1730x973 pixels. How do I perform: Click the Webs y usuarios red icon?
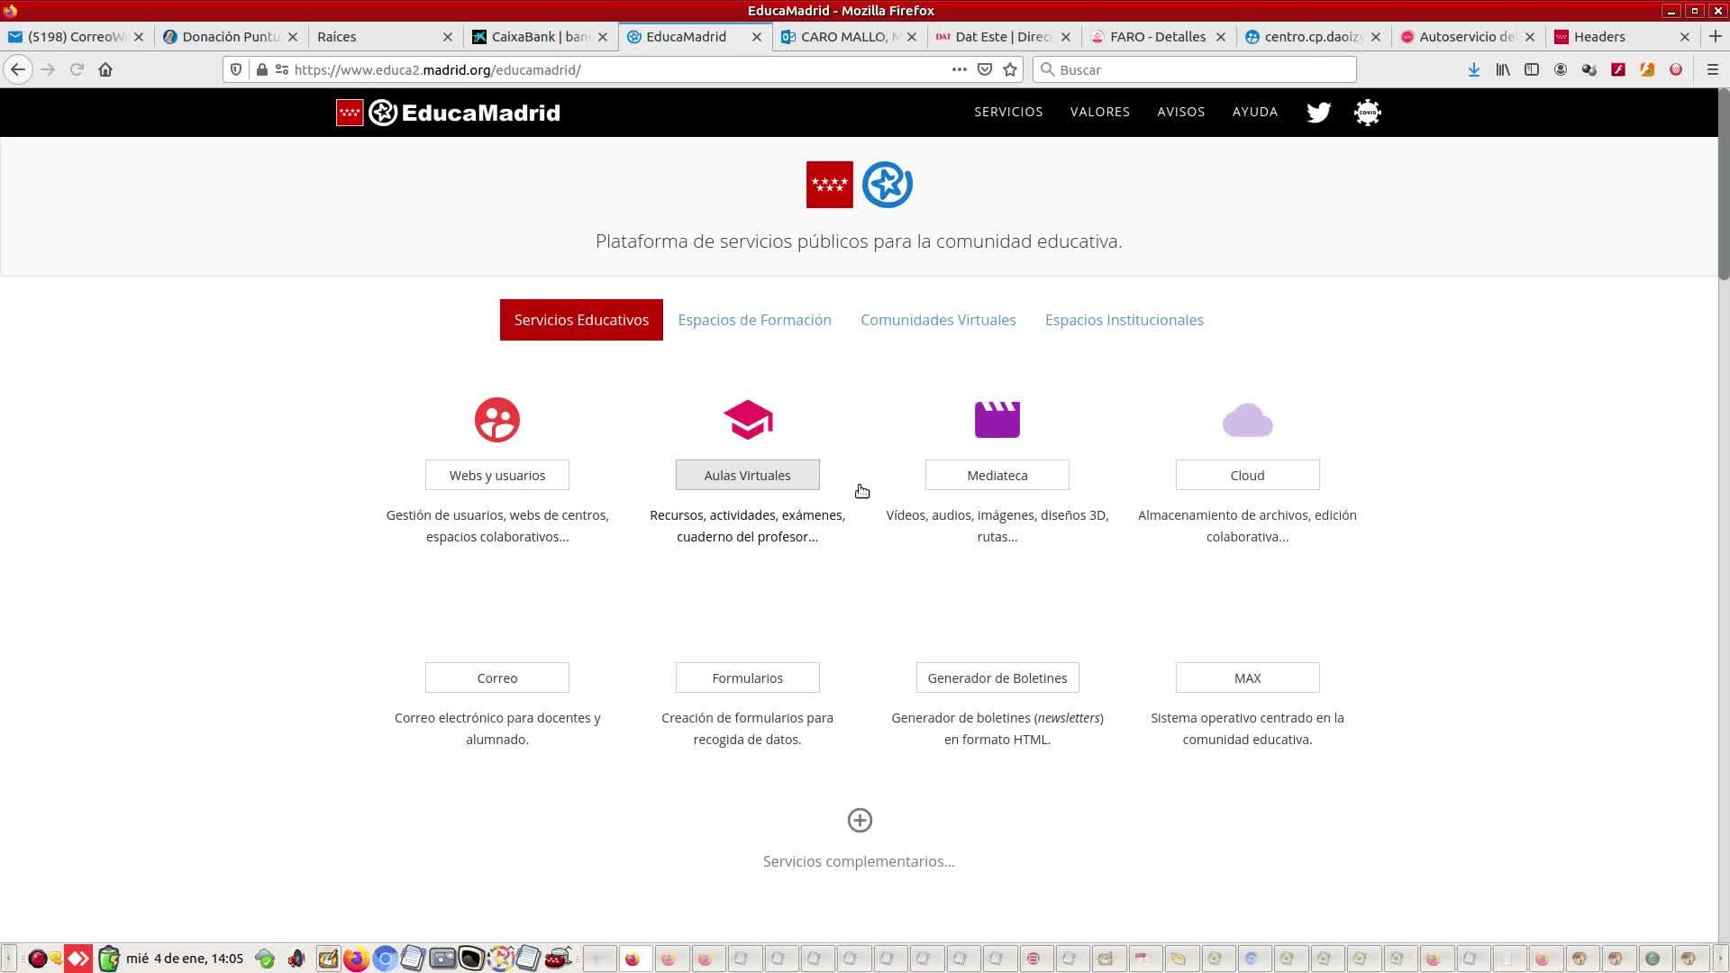point(497,420)
